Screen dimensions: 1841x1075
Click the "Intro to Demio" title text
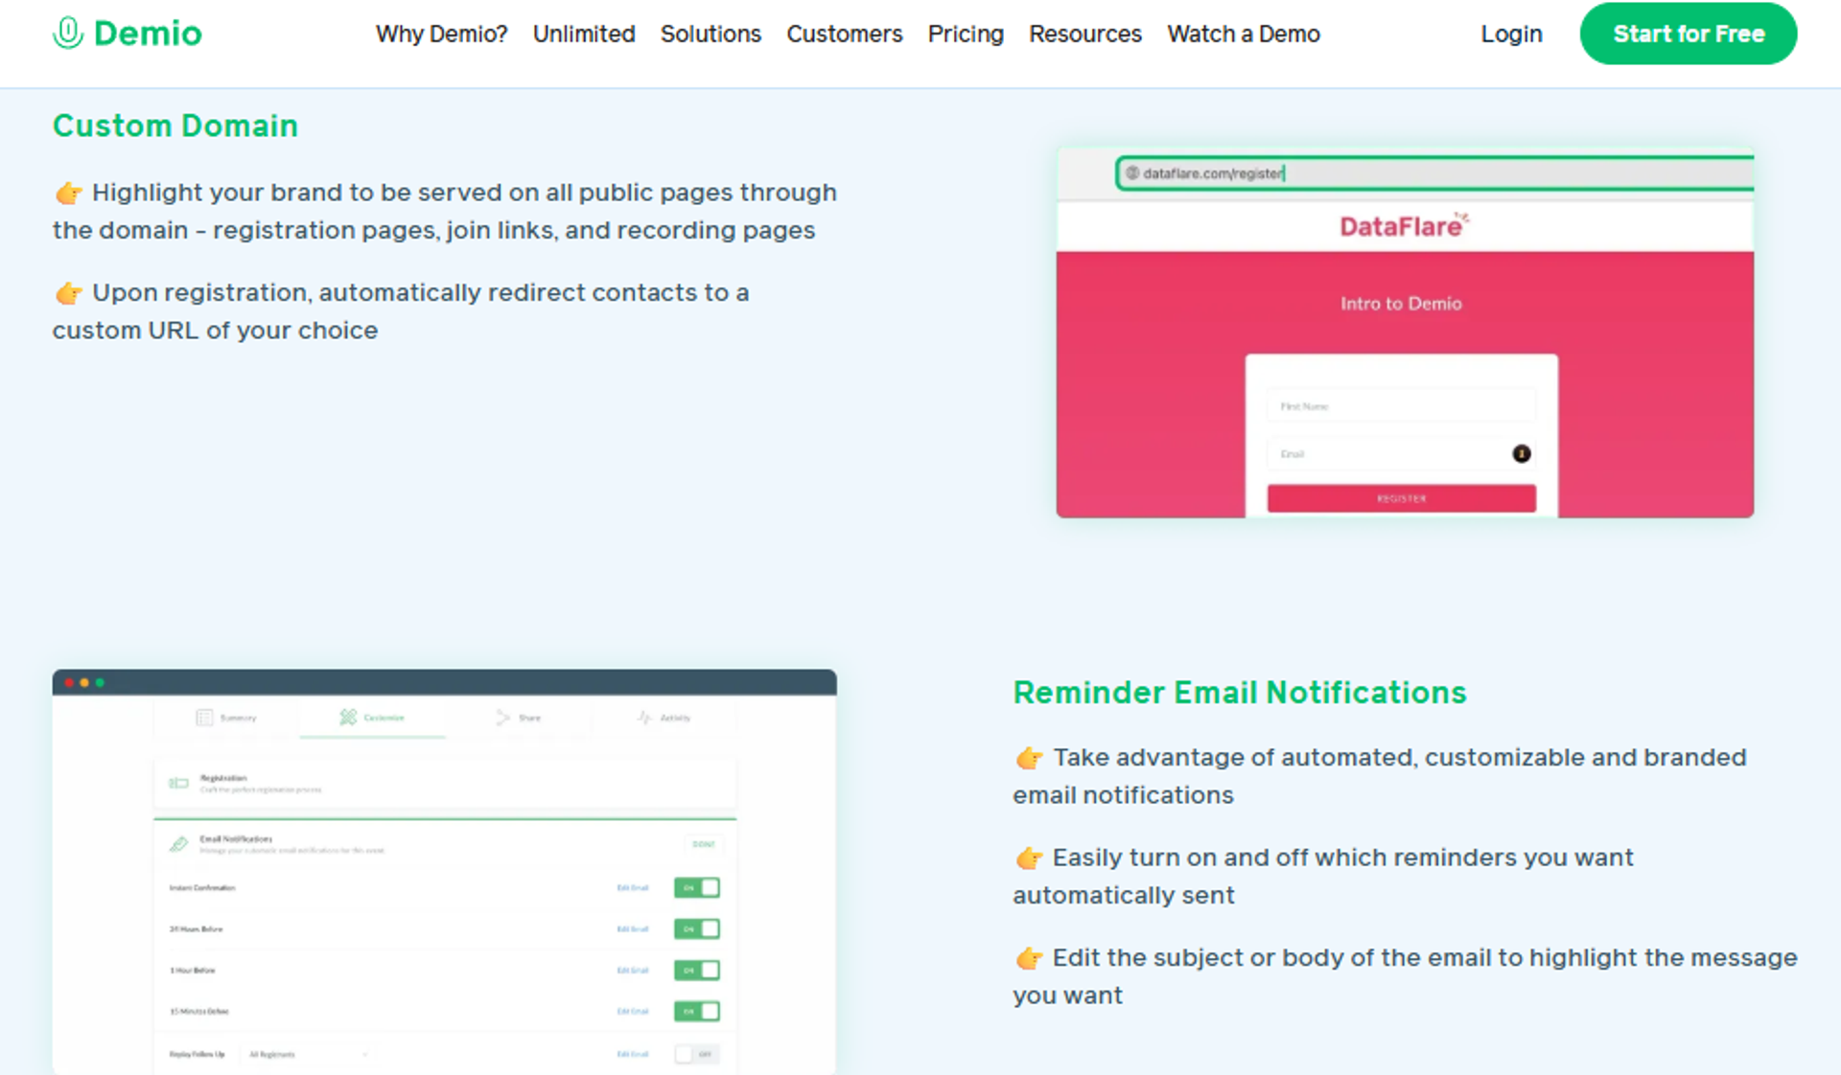[1401, 304]
